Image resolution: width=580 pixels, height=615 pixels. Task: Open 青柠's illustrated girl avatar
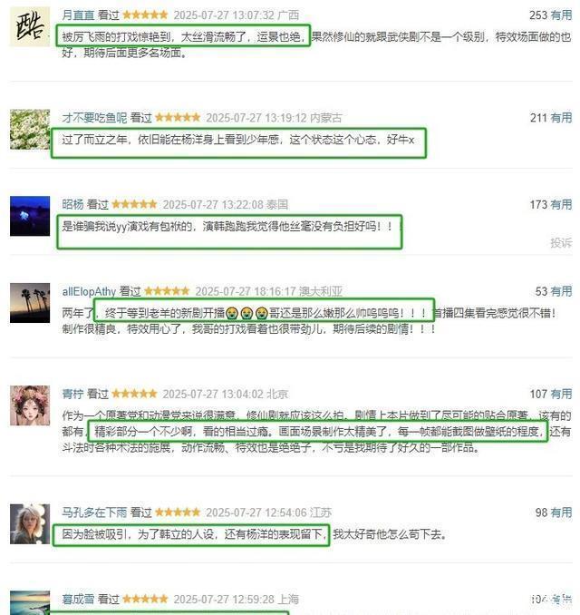(x=30, y=405)
